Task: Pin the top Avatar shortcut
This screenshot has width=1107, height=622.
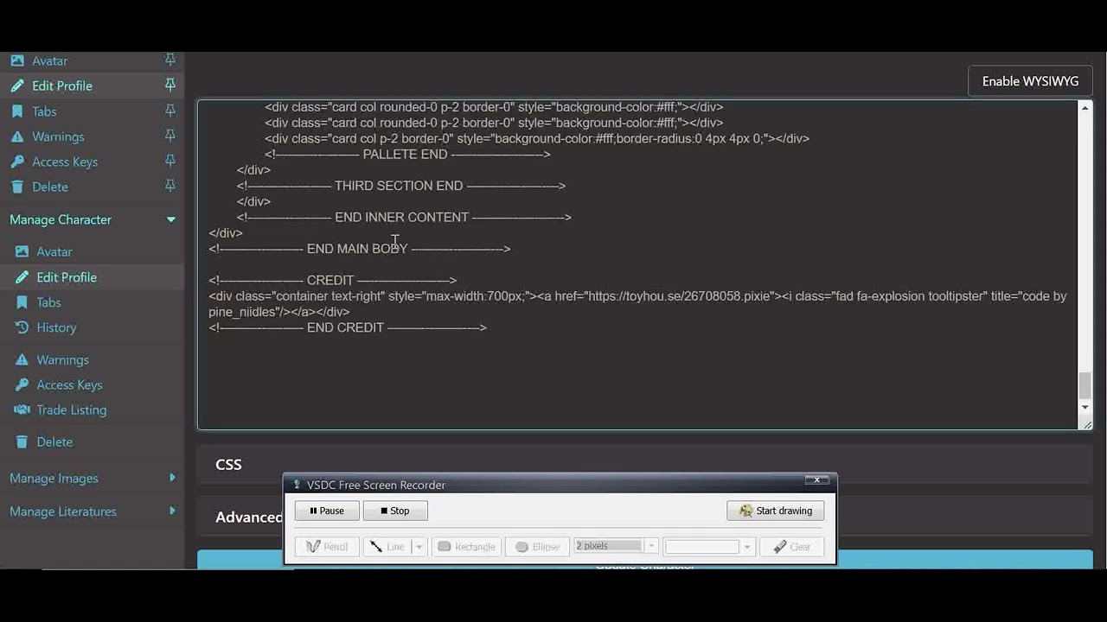Action: tap(170, 60)
